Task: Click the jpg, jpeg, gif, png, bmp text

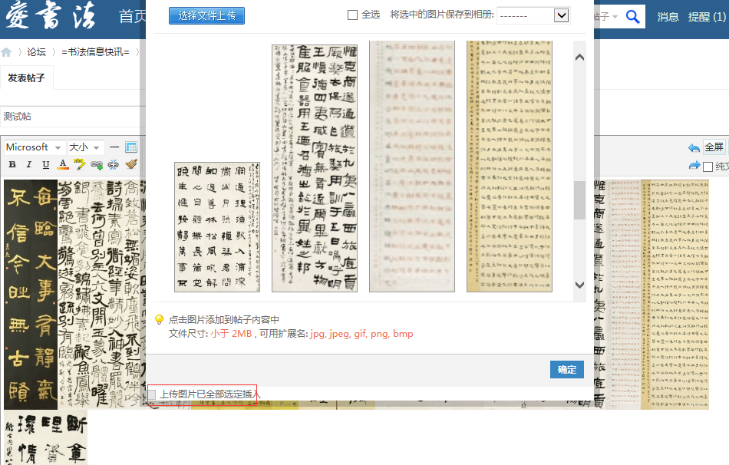Action: click(x=361, y=334)
